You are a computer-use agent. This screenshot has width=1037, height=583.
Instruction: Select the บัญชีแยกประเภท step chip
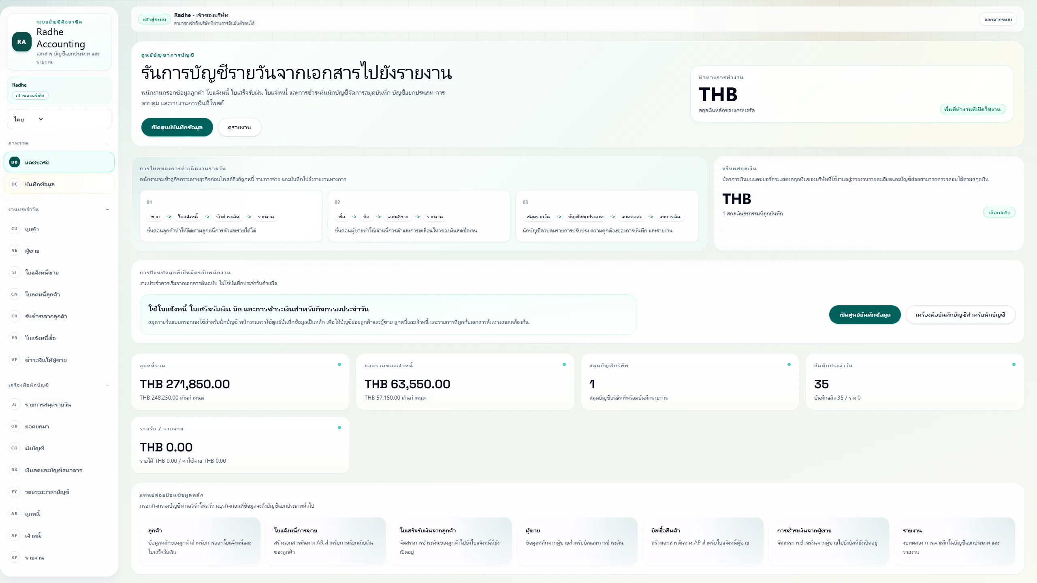586,217
